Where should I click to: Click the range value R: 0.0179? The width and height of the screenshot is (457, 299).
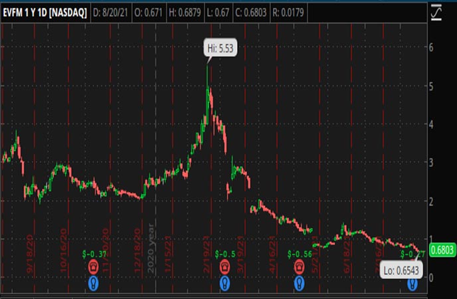pos(288,13)
